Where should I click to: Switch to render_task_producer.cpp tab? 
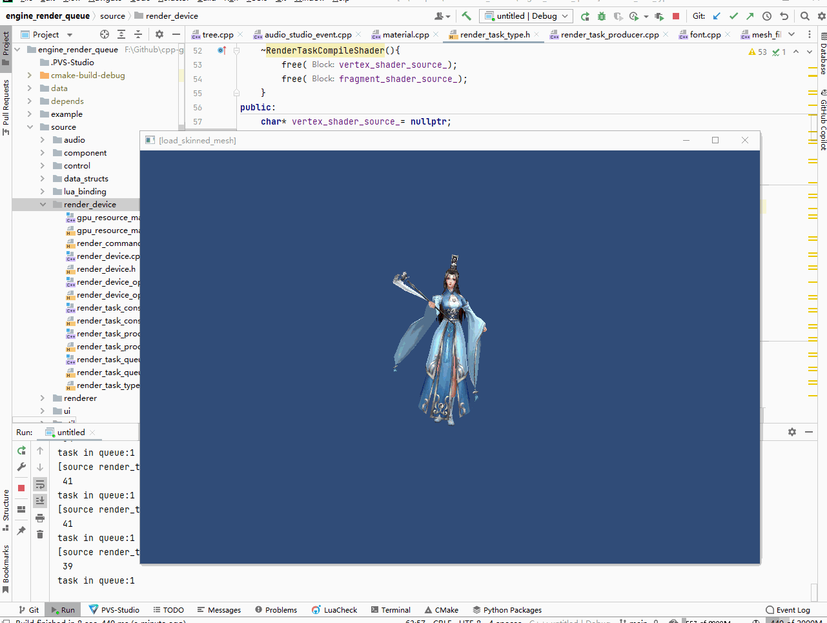point(609,35)
